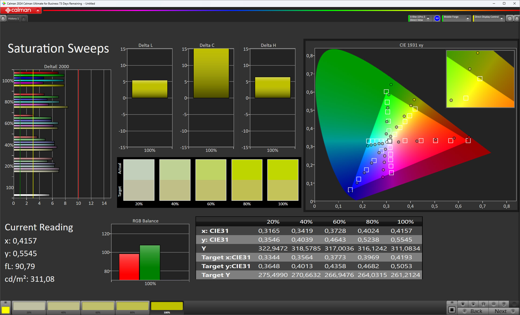This screenshot has width=520, height=315.
Task: Collapse the right side panel arrow
Action: 517,18
